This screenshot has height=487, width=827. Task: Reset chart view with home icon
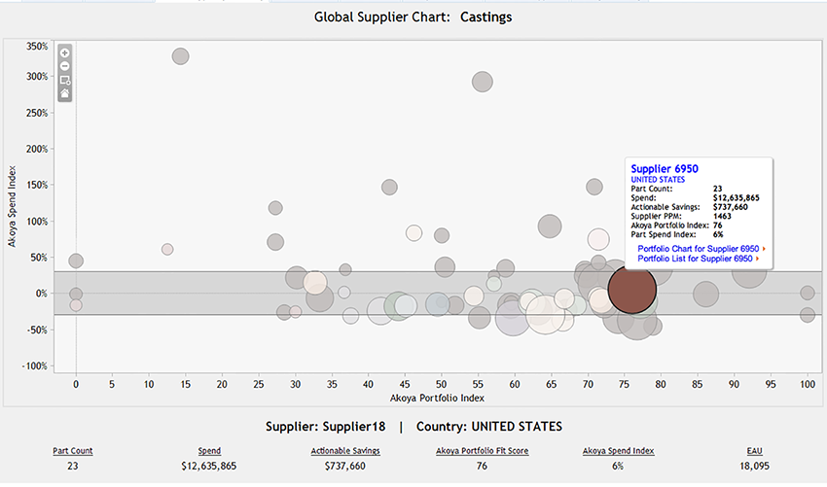[x=65, y=93]
